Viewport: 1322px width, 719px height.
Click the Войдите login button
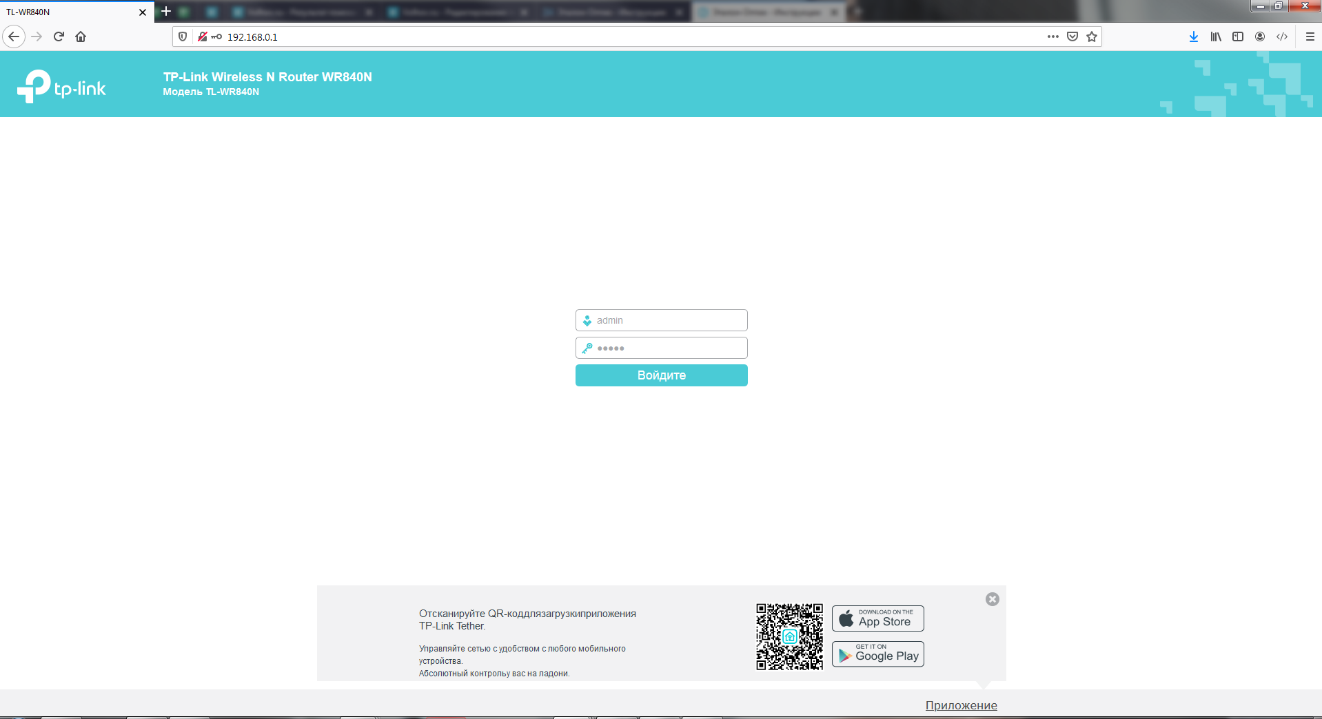[x=662, y=375]
